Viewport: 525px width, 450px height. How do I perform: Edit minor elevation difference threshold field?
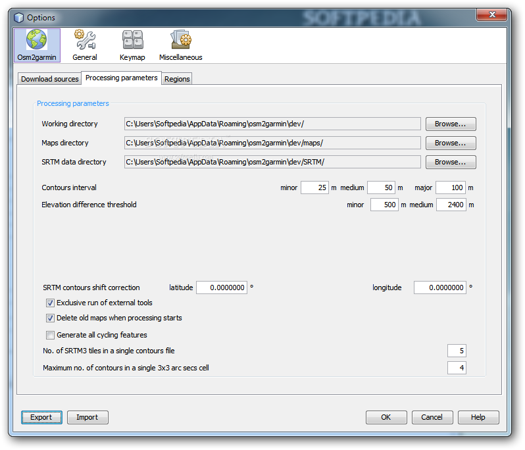384,205
